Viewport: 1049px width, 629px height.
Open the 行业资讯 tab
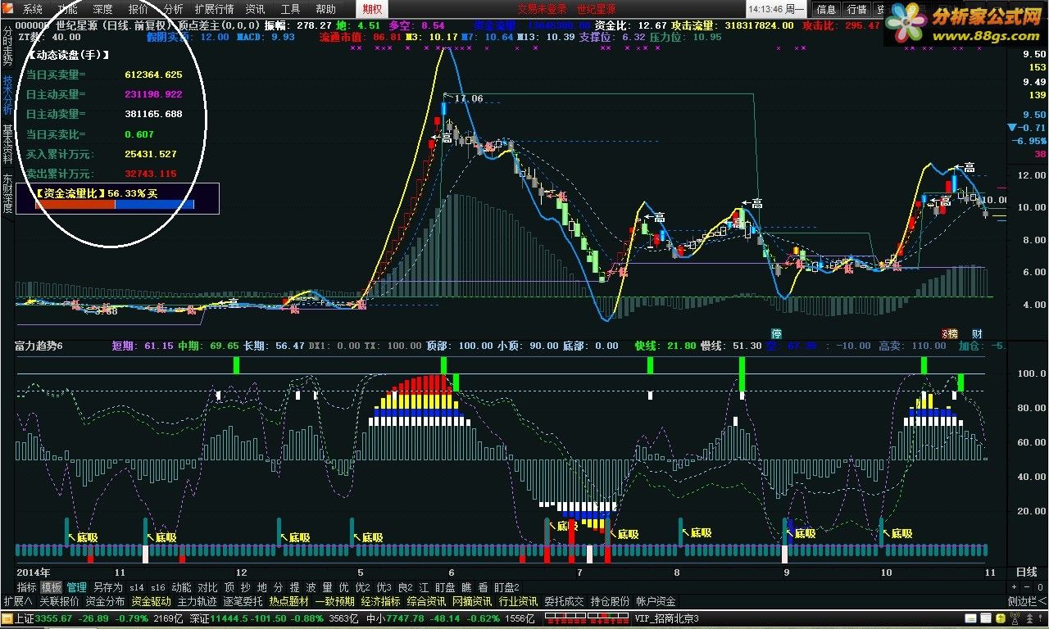pyautogui.click(x=518, y=601)
